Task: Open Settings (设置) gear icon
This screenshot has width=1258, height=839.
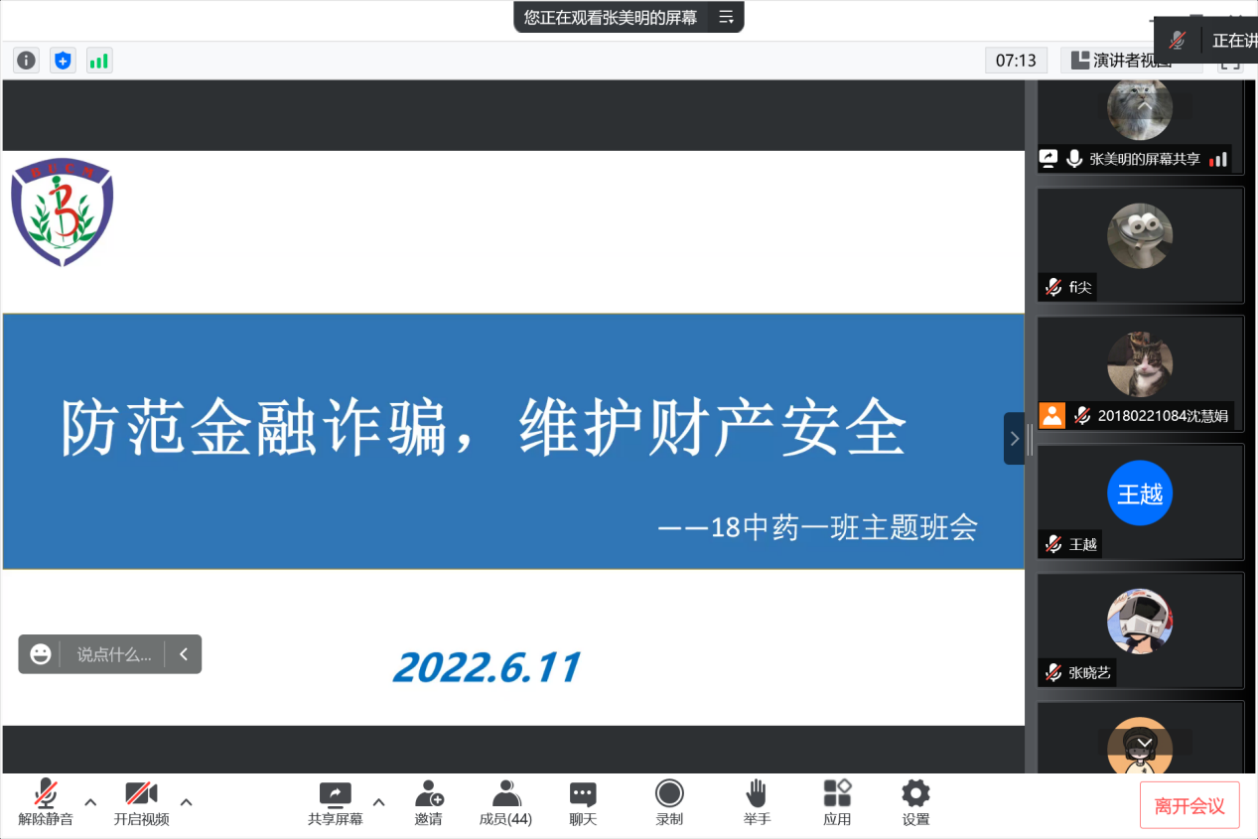Action: click(915, 802)
